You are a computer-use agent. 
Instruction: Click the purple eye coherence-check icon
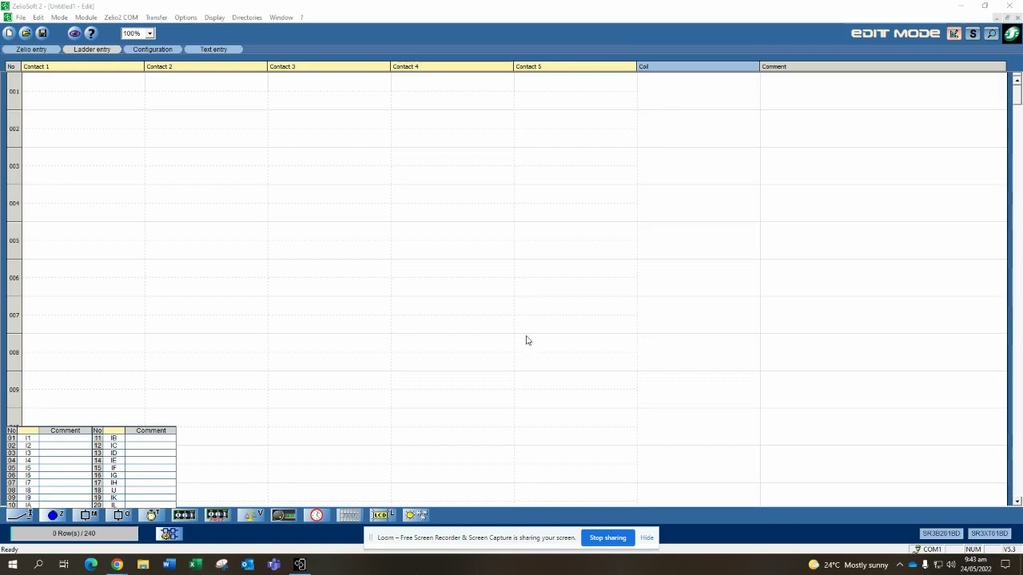[74, 33]
